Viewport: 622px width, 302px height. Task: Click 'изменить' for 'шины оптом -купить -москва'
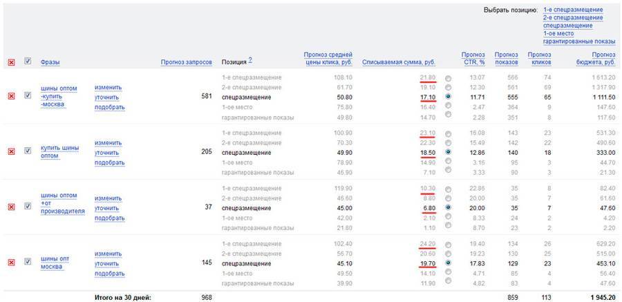[108, 88]
